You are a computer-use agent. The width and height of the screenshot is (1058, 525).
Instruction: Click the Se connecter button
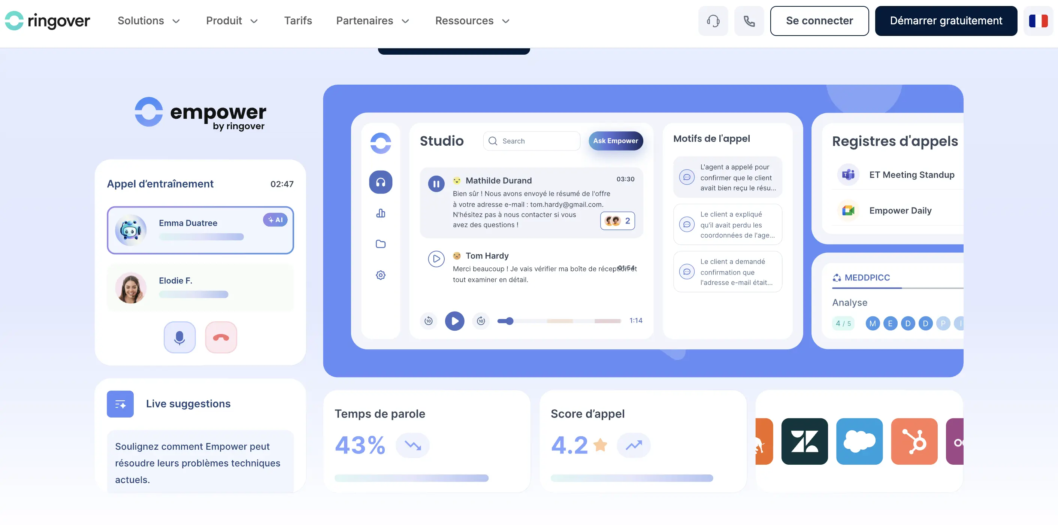pyautogui.click(x=819, y=21)
